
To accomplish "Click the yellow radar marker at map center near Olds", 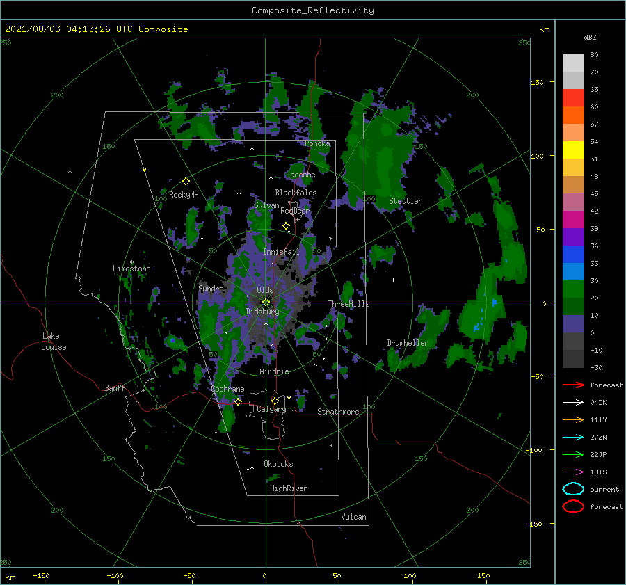I will [x=266, y=303].
